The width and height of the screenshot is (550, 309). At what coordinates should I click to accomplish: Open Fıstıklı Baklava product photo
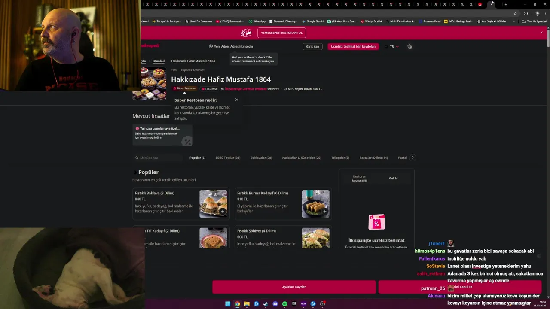pos(213,204)
